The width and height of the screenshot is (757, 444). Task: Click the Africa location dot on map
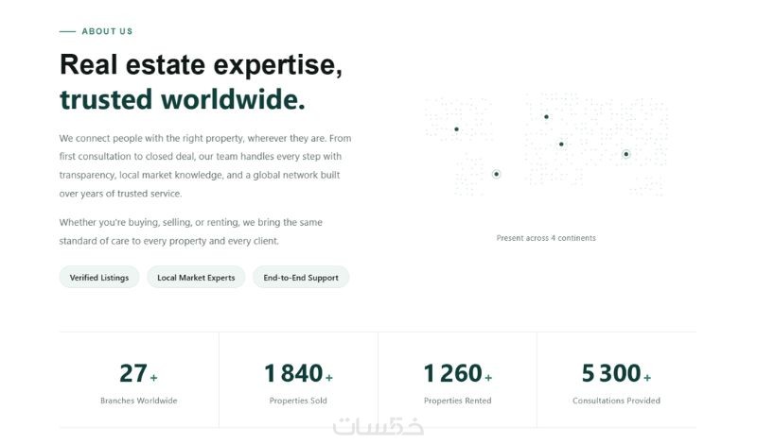tap(561, 145)
